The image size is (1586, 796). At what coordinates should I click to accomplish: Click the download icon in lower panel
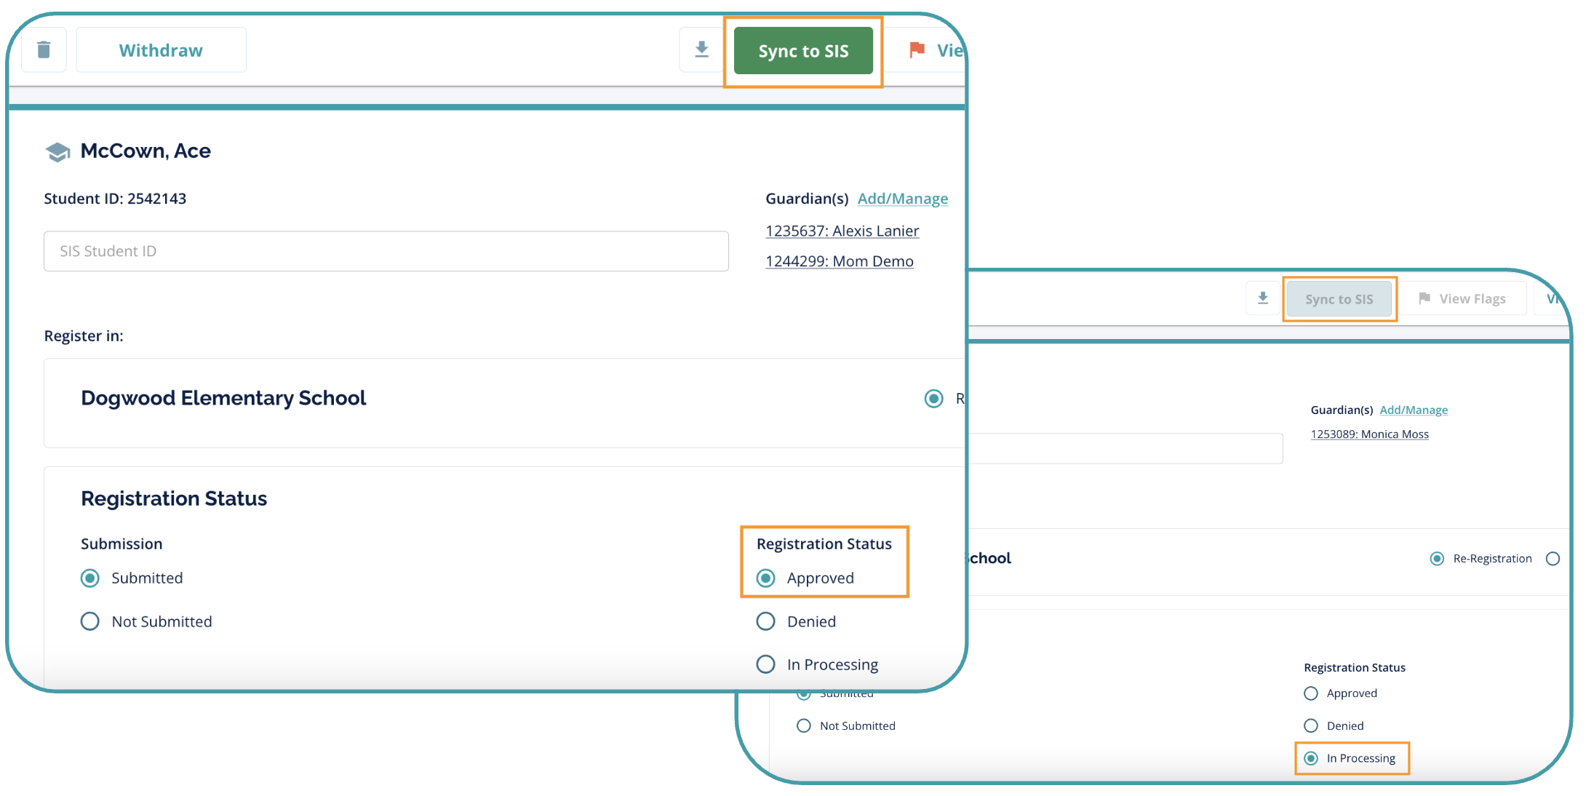(1263, 298)
